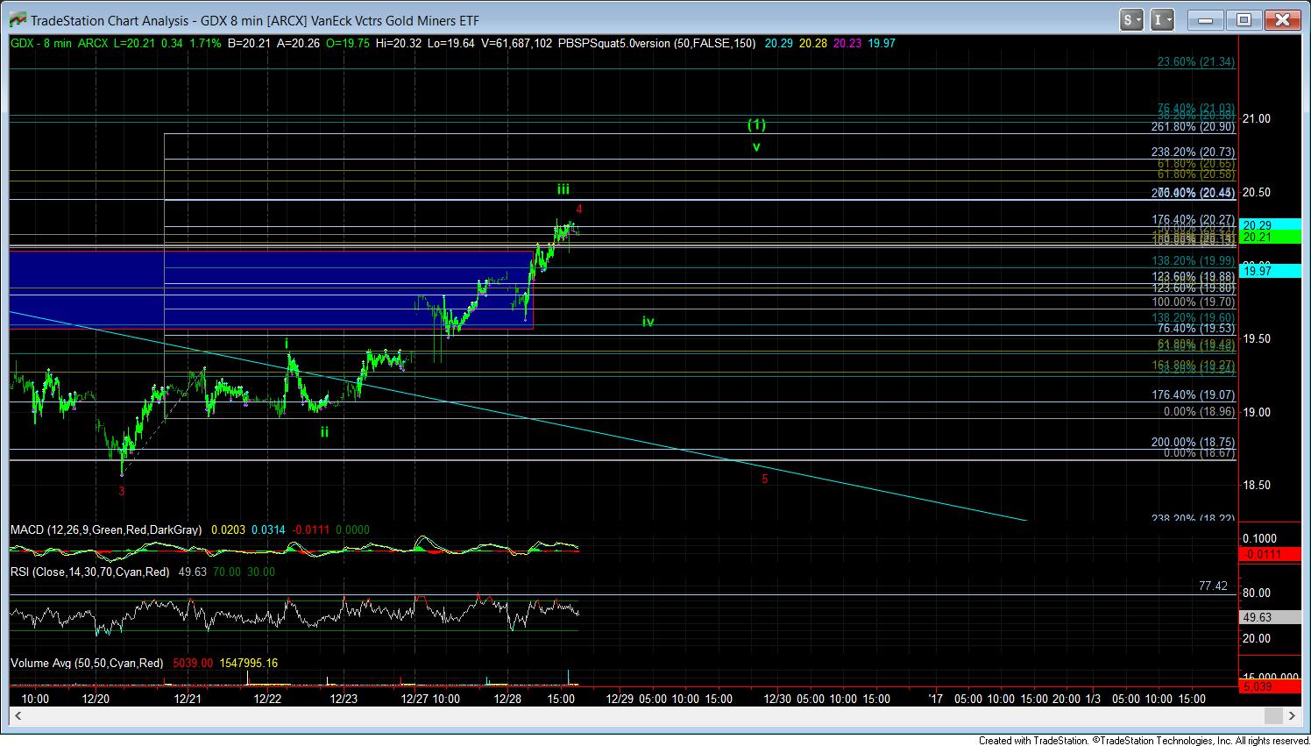Click the cyan 19.97 price axis marker
Screen dimensions: 1311x746
pos(1270,272)
